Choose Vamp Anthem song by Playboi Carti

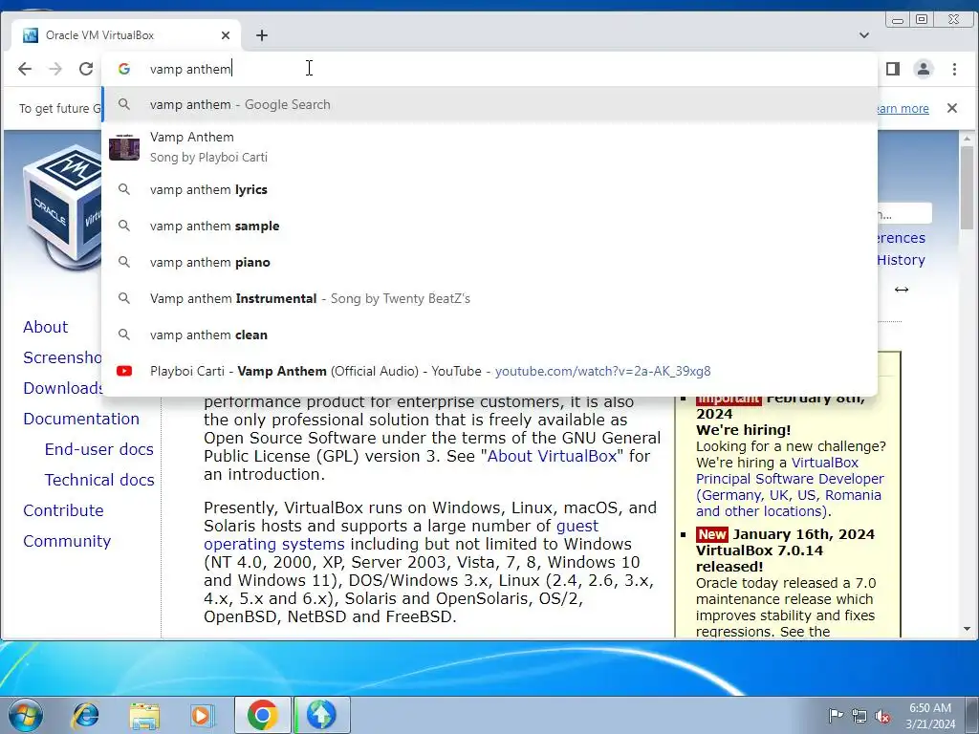click(489, 146)
